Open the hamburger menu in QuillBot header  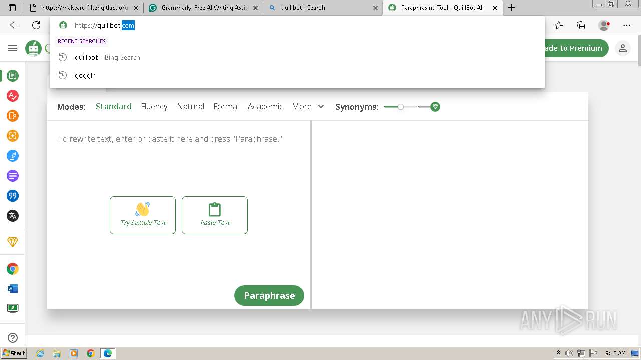(13, 48)
